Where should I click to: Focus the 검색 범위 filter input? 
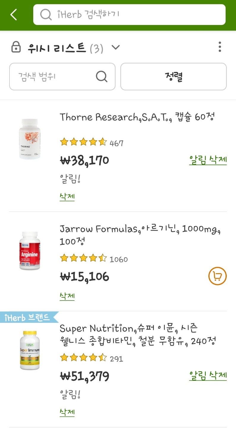[x=53, y=77]
